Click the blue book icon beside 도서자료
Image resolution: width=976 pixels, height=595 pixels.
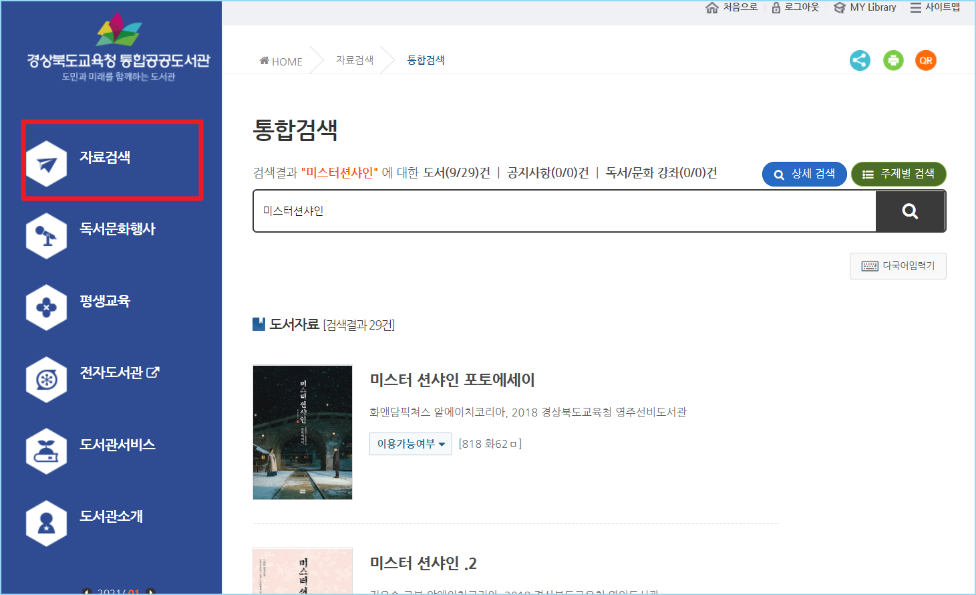click(x=259, y=324)
